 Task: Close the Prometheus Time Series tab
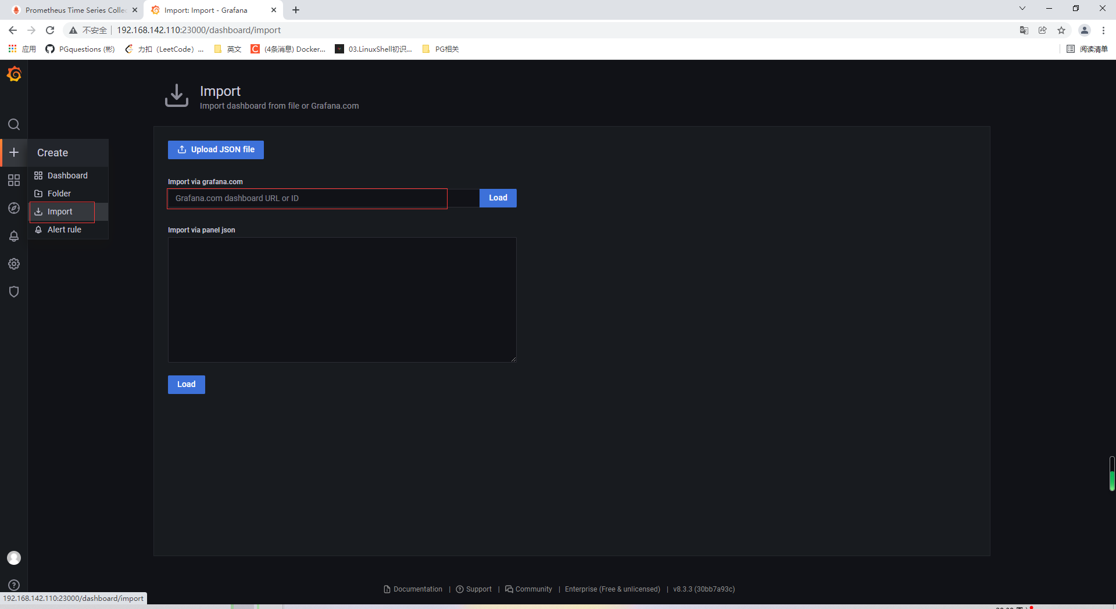(135, 10)
